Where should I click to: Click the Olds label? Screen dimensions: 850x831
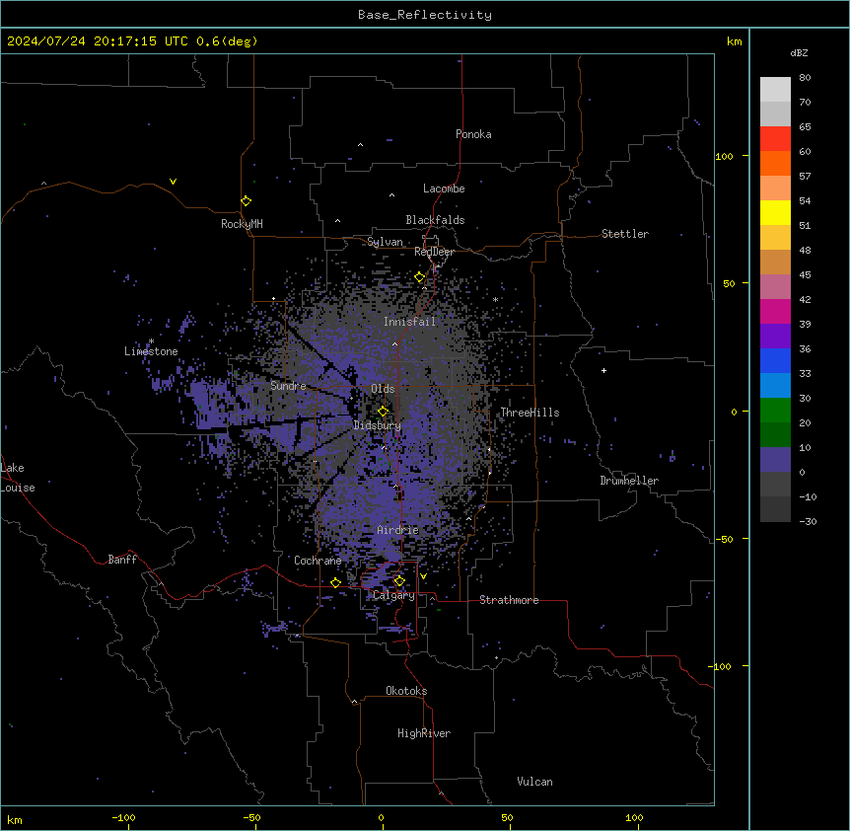coord(383,389)
